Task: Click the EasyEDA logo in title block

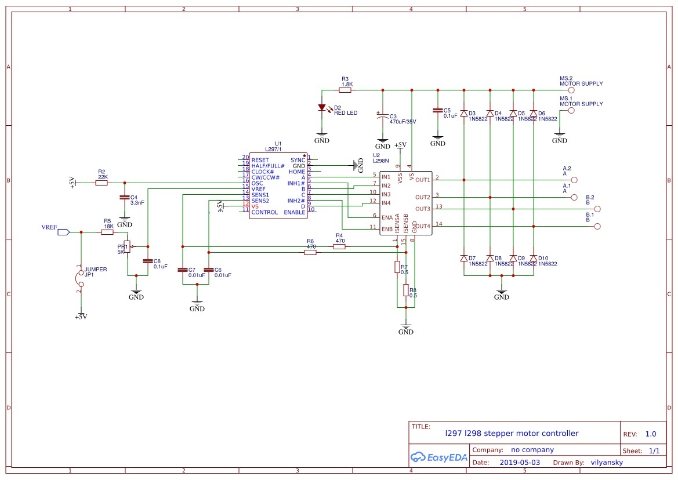Action: pyautogui.click(x=438, y=457)
